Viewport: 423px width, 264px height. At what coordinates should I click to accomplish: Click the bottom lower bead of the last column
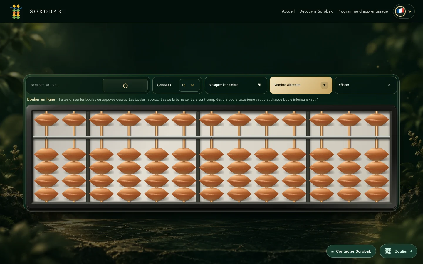pos(377,194)
